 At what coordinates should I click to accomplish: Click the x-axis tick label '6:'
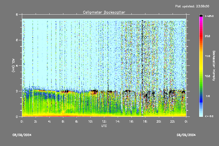coord(63,121)
